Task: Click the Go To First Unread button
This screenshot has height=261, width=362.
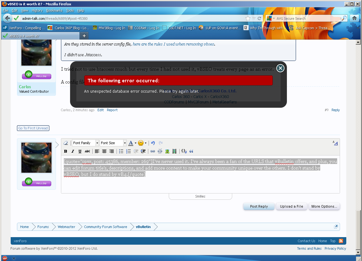Action: (x=33, y=128)
